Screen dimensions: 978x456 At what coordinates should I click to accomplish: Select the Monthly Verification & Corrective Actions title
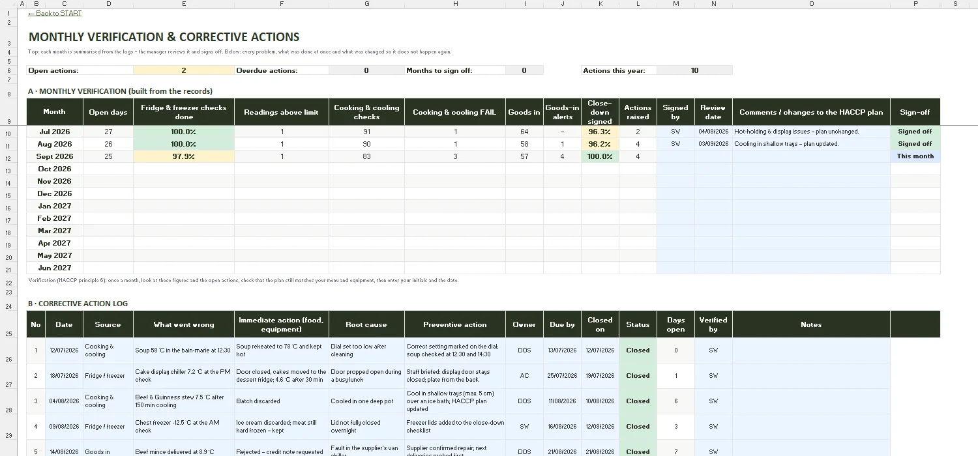point(164,37)
